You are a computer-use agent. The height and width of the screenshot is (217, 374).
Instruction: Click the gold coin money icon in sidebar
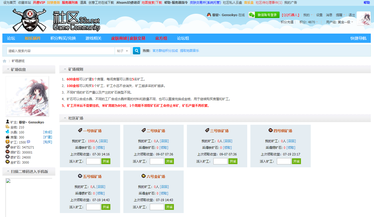click(7, 127)
